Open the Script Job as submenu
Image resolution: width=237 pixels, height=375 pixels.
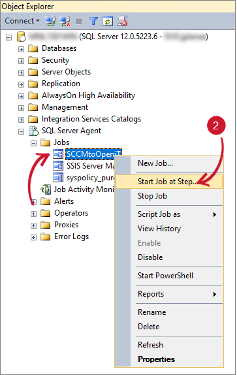point(169,214)
